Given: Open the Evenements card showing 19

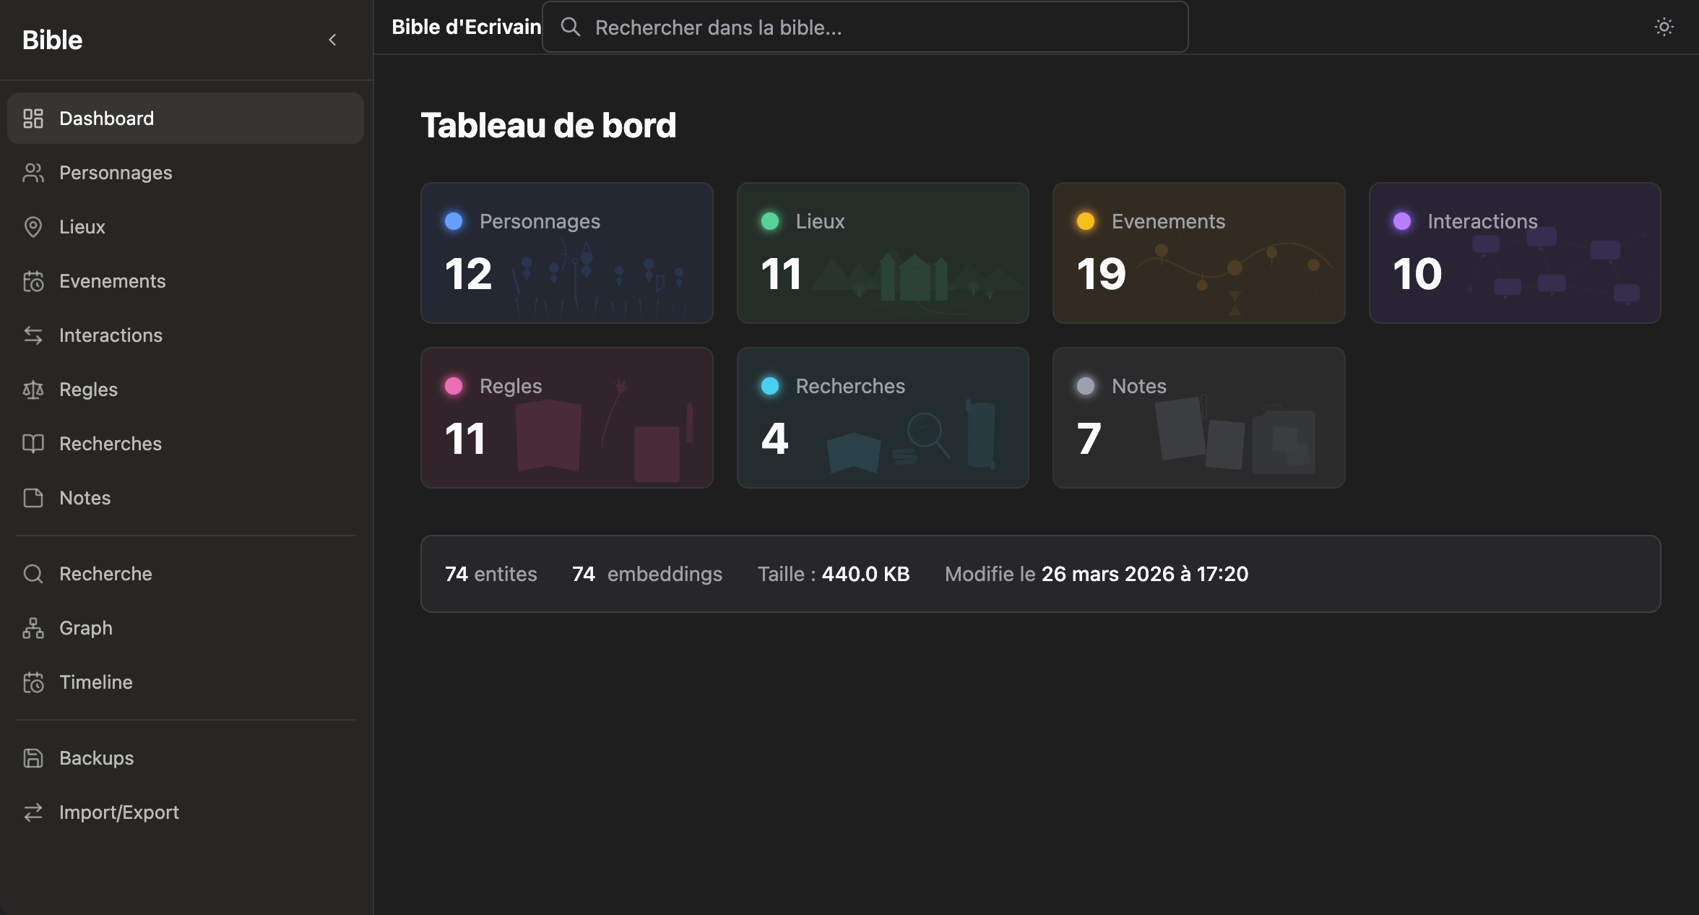Looking at the screenshot, I should pyautogui.click(x=1199, y=253).
